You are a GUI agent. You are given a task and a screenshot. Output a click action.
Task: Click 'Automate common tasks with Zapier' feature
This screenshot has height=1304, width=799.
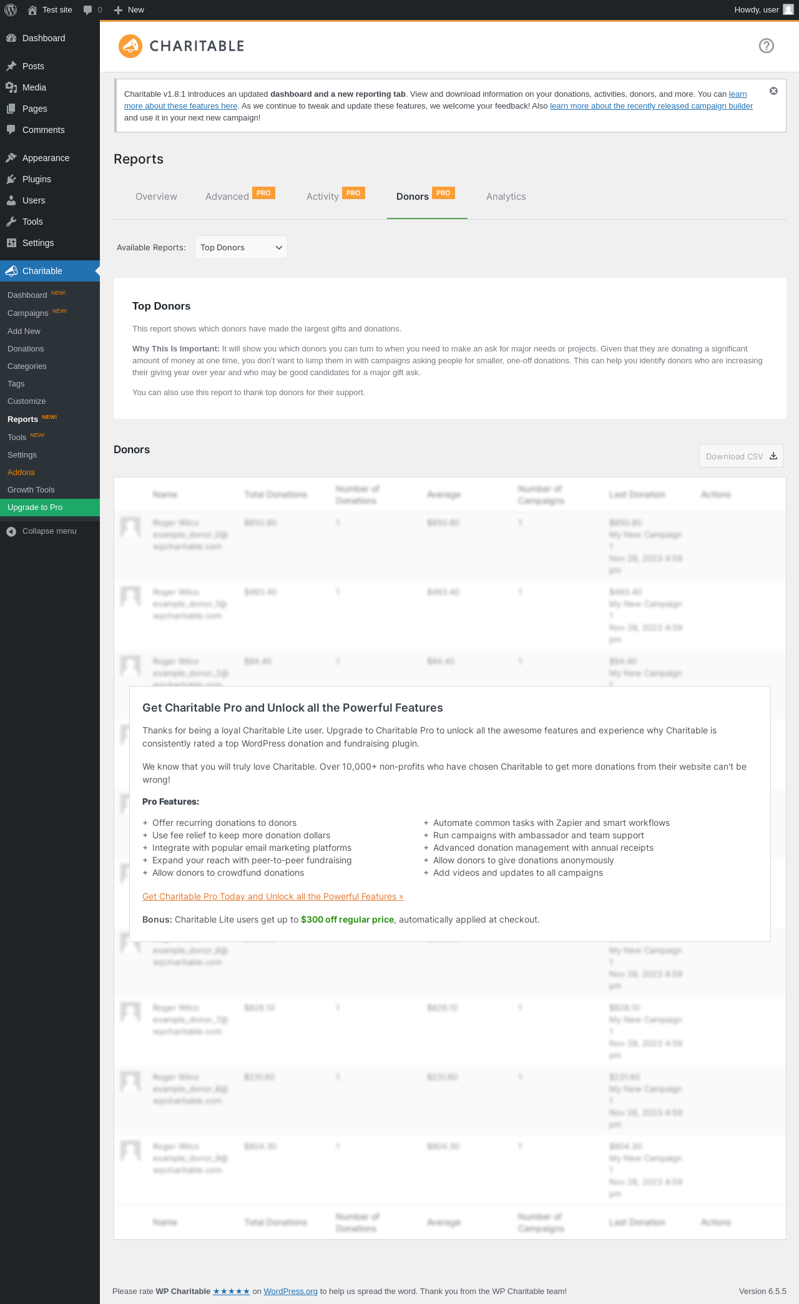[x=551, y=823]
